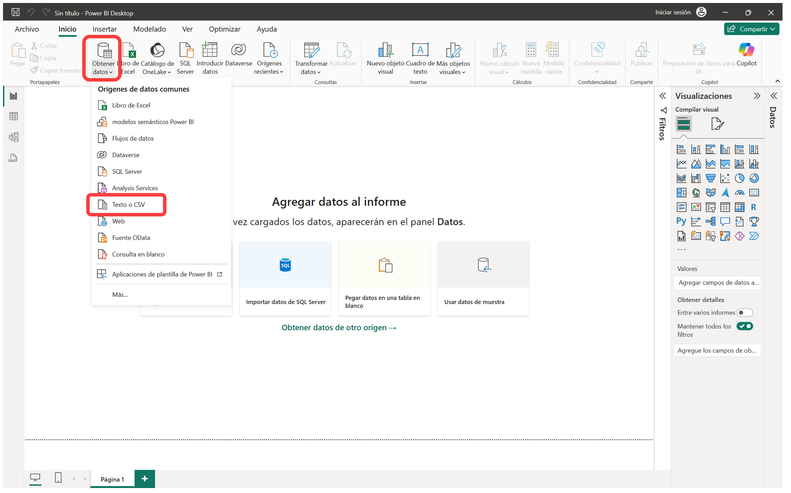Switch to Table view in left sidebar
This screenshot has height=493, width=791.
(13, 116)
